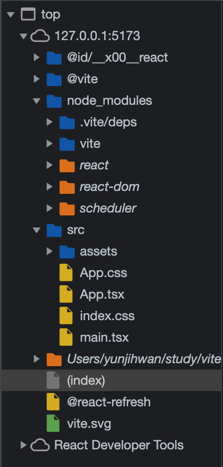Click the React Developer Tools cloud icon

[40, 445]
